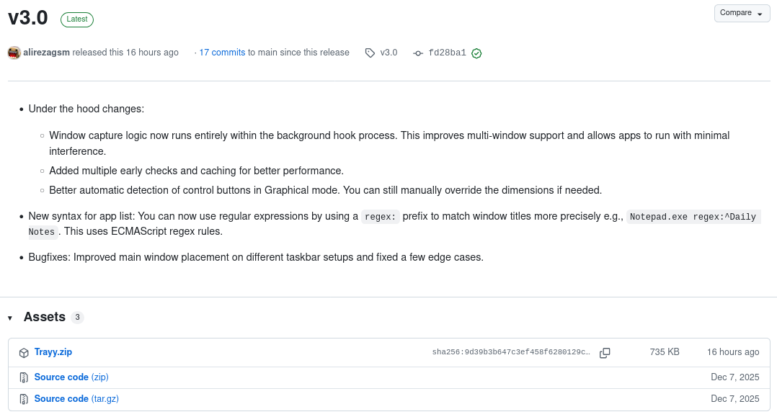Click the zip file icon for source code
This screenshot has width=777, height=417.
coord(24,377)
